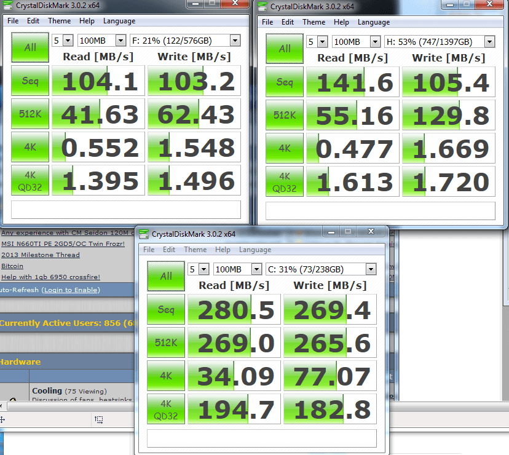Open Help menu in the C: drive window
The height and width of the screenshot is (455, 509).
pyautogui.click(x=223, y=250)
